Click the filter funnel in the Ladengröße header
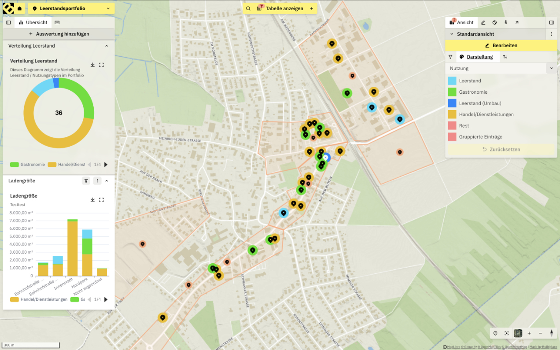The image size is (560, 350). click(x=86, y=181)
